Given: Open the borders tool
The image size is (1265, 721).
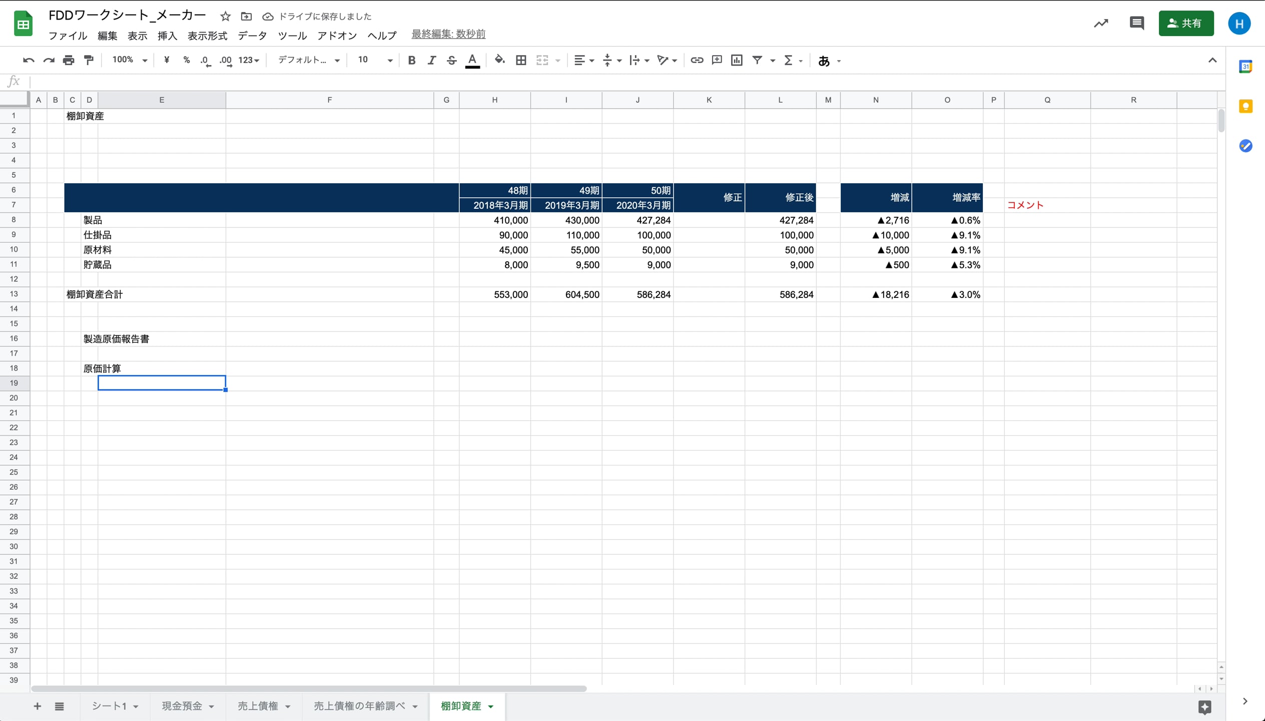Looking at the screenshot, I should tap(521, 60).
